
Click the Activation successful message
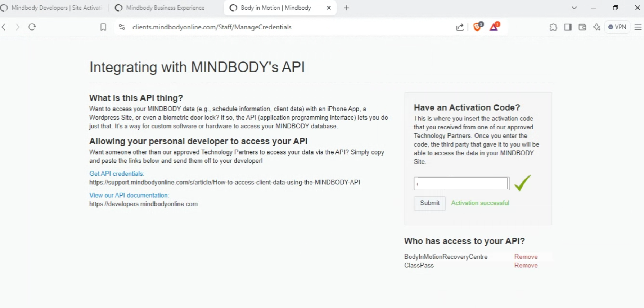480,203
